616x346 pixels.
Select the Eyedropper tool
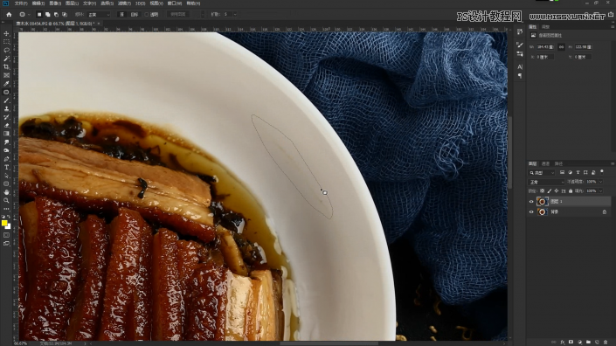click(6, 84)
